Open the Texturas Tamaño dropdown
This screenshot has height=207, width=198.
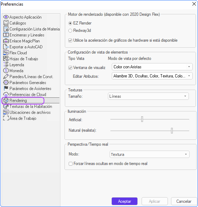[x=148, y=96]
